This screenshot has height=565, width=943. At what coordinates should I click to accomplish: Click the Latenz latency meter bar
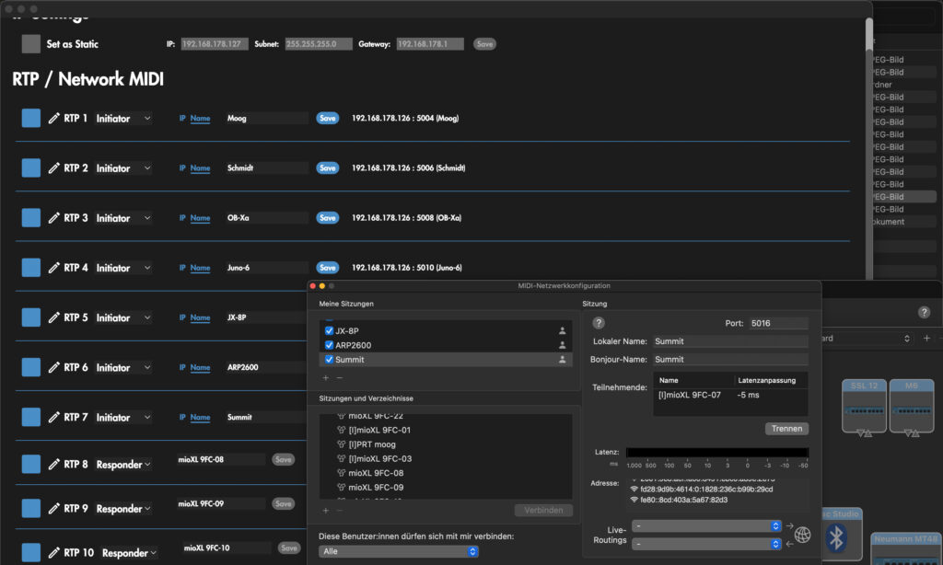[717, 453]
